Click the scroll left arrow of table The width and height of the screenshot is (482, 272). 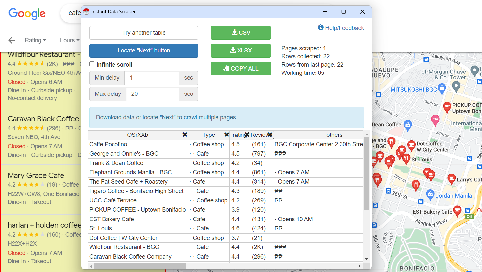click(91, 266)
